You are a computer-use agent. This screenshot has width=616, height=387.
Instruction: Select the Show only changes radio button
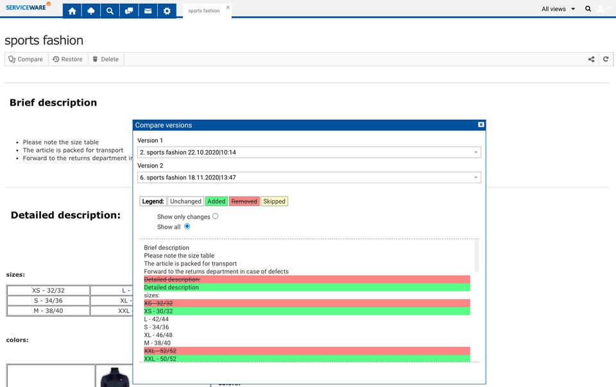click(216, 216)
